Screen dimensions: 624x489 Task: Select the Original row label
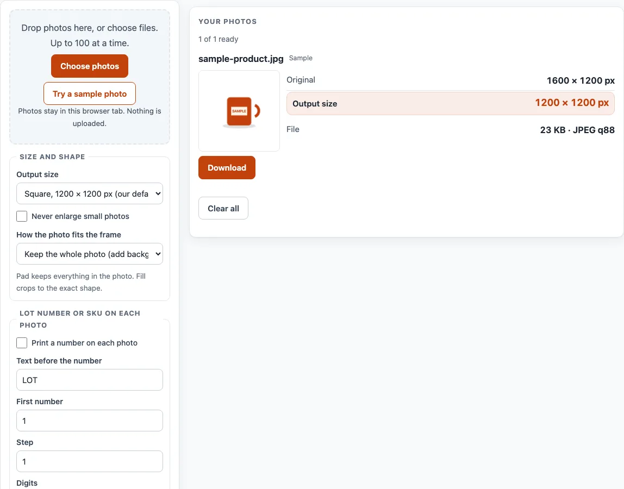point(301,80)
